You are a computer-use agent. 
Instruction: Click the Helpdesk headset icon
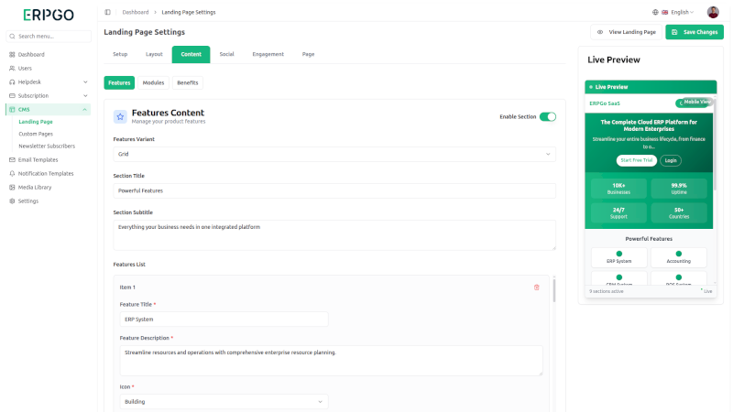[x=12, y=82]
